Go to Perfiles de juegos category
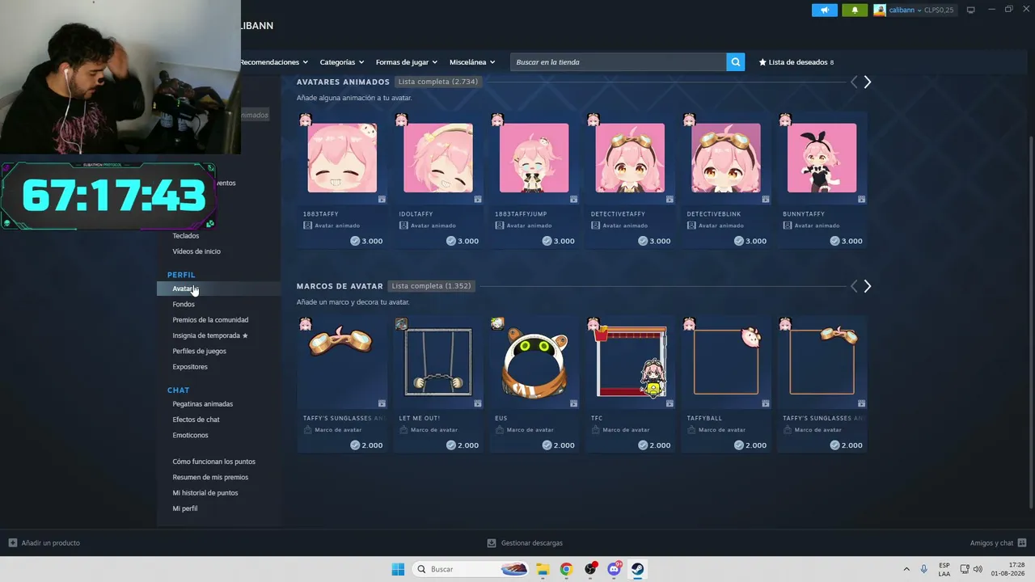 pos(199,352)
